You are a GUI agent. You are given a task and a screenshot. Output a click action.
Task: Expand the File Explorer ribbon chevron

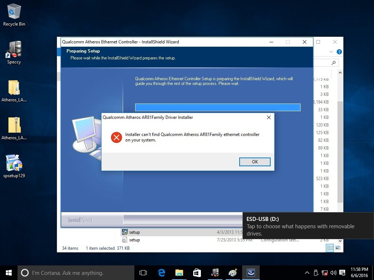tap(331, 52)
